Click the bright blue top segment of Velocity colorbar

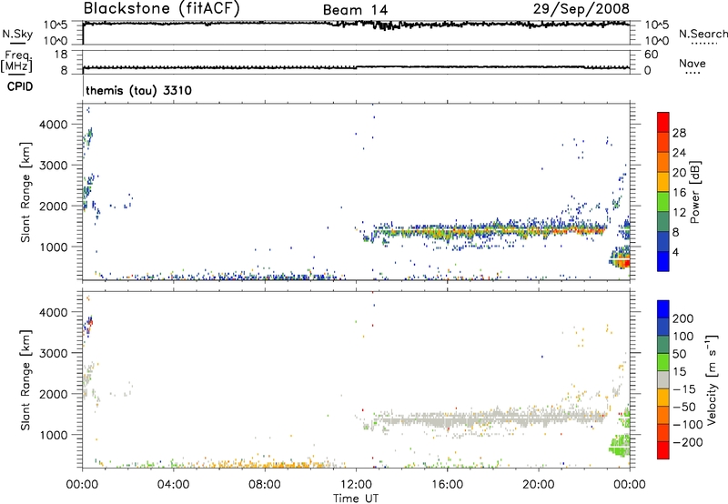pyautogui.click(x=663, y=309)
